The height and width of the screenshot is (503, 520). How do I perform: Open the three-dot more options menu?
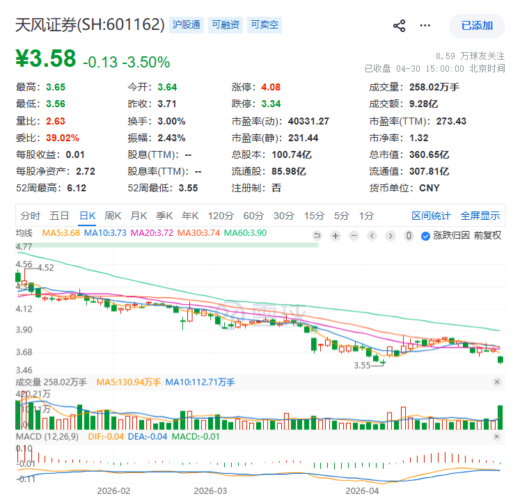tap(425, 26)
